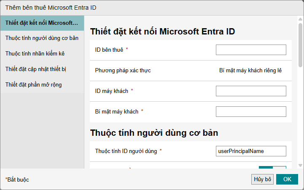The height and width of the screenshot is (190, 304).
Task: Click the ID bên thuê label
Action: [109, 50]
